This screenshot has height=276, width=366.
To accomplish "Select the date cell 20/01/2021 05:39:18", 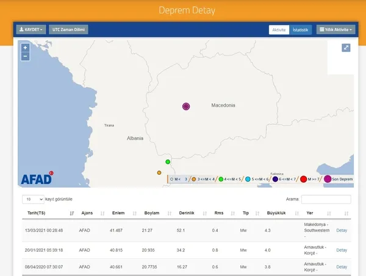I will (44, 250).
